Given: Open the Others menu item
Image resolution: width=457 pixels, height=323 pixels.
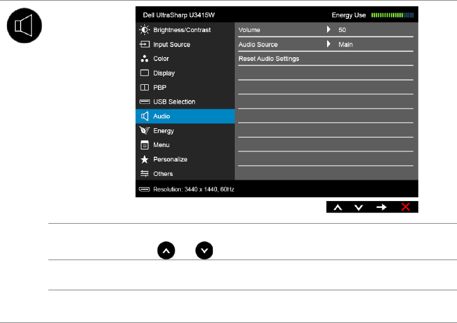Looking at the screenshot, I should point(185,173).
